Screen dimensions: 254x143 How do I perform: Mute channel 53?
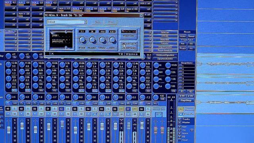pos(81,114)
